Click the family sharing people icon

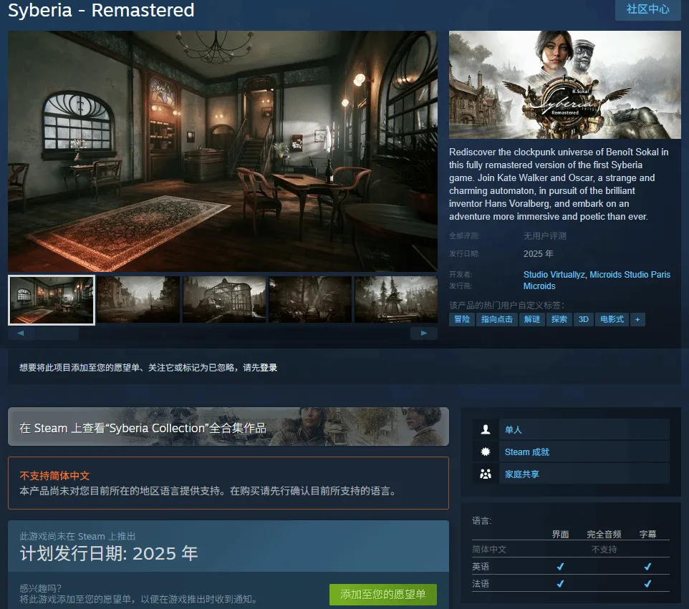tap(486, 474)
